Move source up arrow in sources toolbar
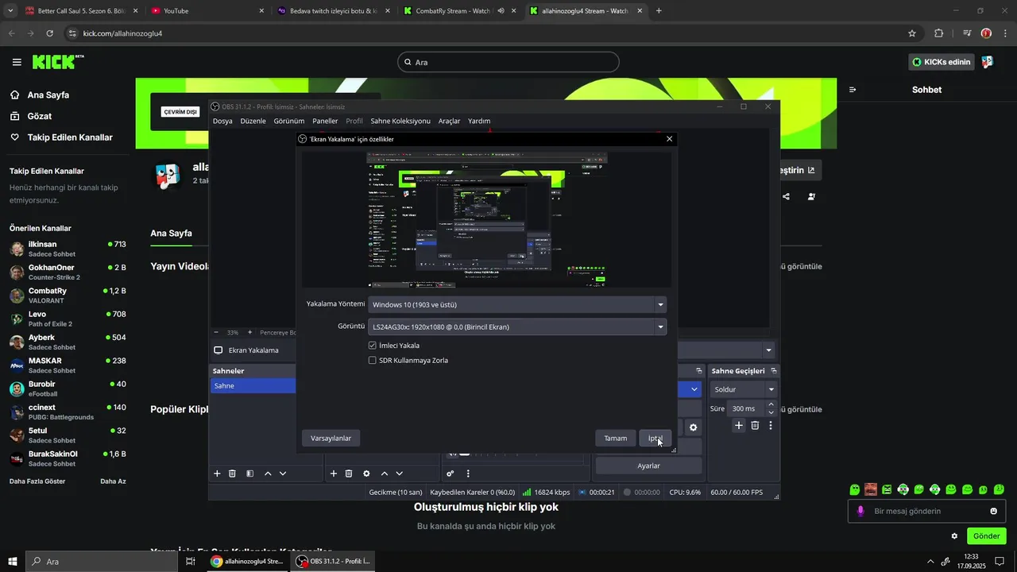The height and width of the screenshot is (572, 1017). pyautogui.click(x=385, y=473)
